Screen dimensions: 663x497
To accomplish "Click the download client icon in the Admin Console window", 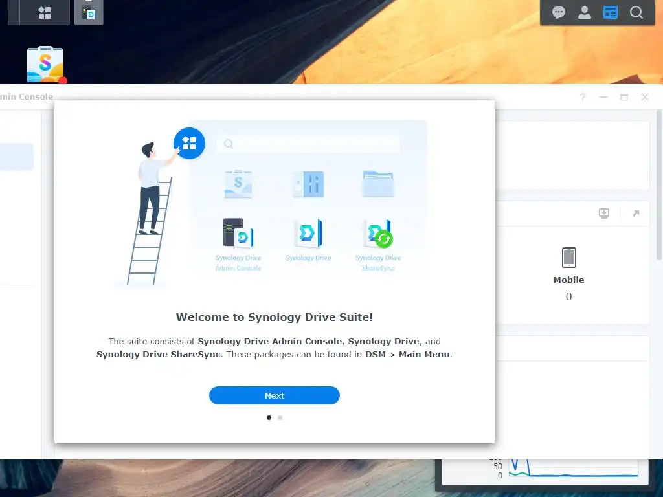I will pyautogui.click(x=604, y=214).
